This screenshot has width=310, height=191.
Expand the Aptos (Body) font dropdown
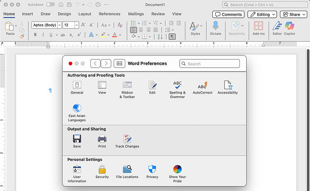point(59,25)
